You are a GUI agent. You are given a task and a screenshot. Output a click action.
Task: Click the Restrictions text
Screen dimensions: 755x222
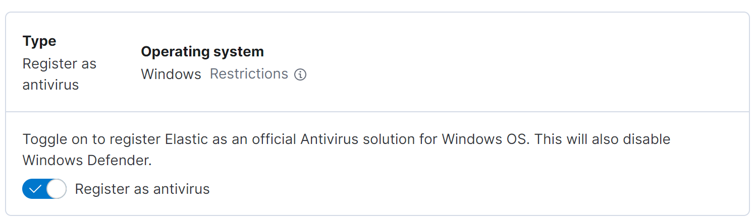pos(249,74)
